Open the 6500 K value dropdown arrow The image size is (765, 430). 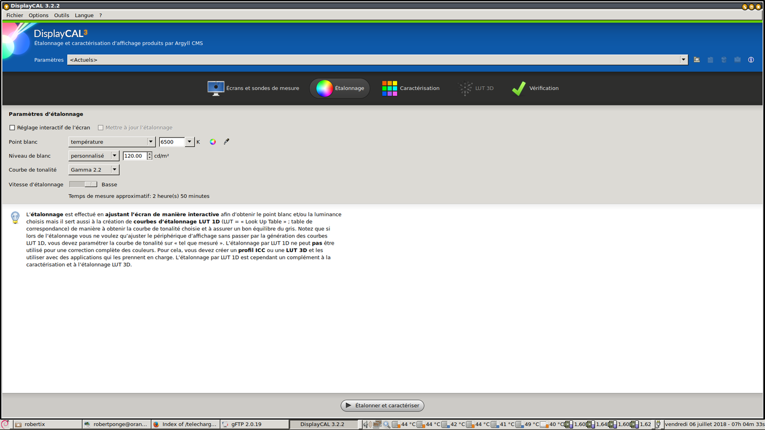pyautogui.click(x=189, y=142)
